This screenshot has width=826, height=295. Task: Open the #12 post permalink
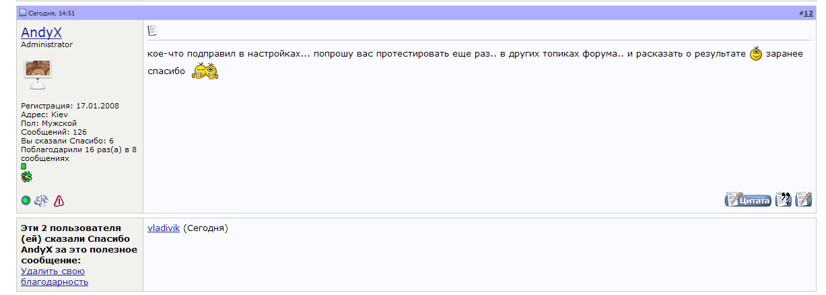(x=808, y=13)
